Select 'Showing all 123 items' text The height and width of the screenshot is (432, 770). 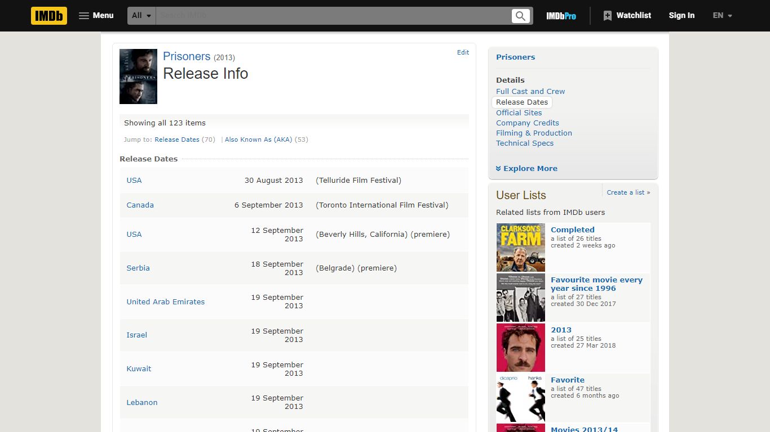[x=165, y=123]
